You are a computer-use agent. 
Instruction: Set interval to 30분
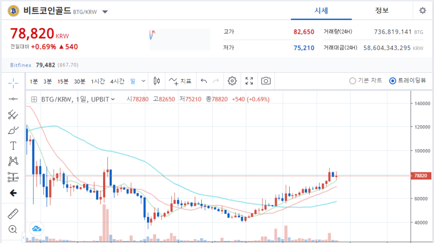tap(79, 81)
